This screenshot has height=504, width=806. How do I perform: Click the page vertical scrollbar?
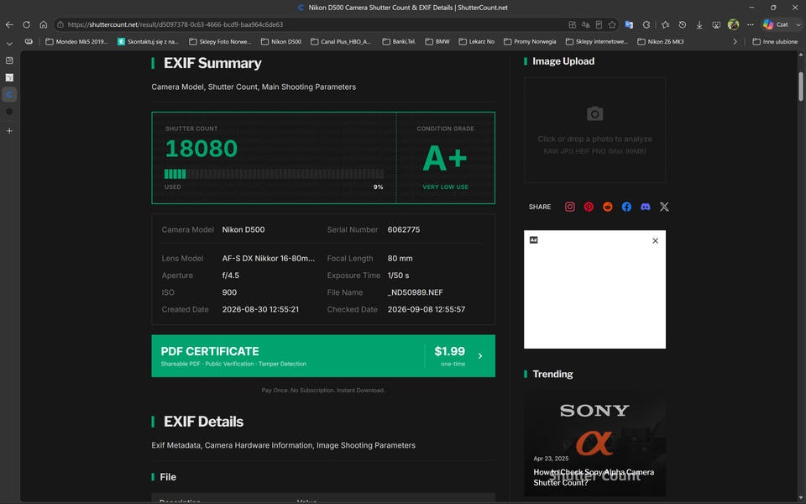click(800, 87)
